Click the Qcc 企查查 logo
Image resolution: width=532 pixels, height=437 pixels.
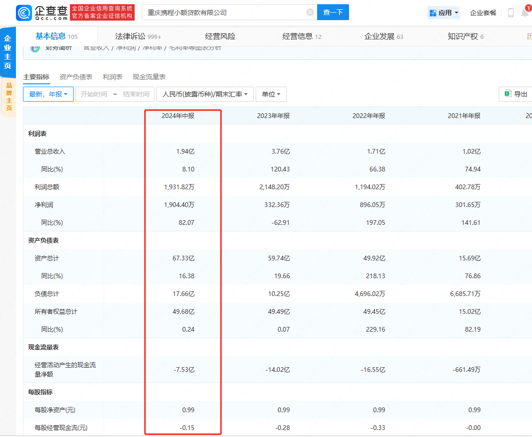(42, 13)
